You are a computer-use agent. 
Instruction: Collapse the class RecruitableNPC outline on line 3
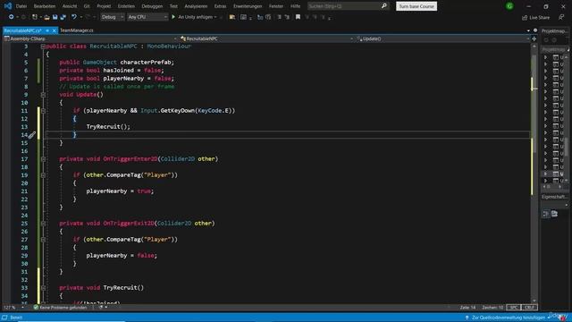(x=43, y=47)
